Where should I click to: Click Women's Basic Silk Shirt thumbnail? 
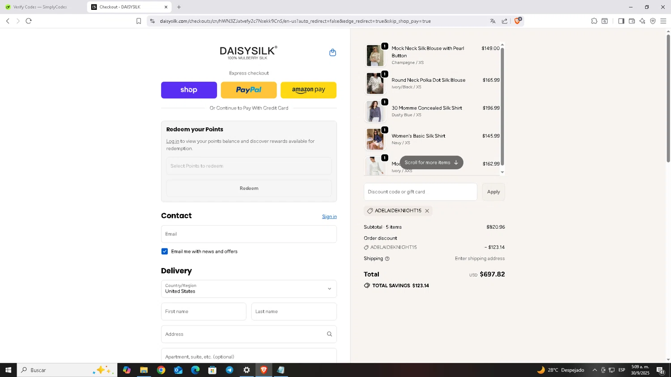point(375,139)
